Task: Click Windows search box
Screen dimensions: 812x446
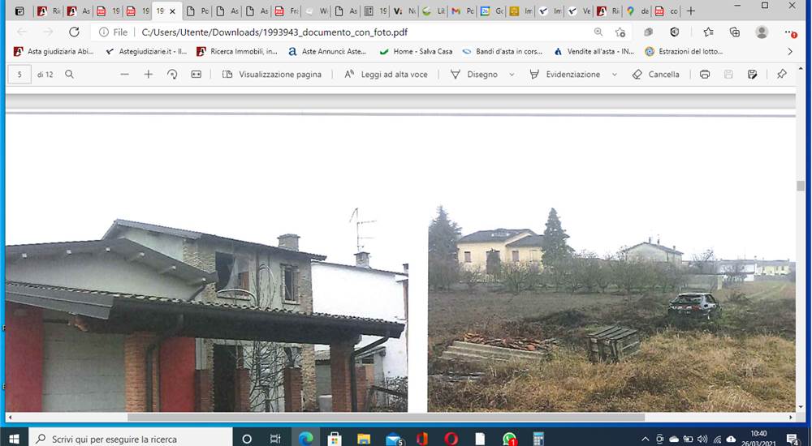Action: coord(131,439)
